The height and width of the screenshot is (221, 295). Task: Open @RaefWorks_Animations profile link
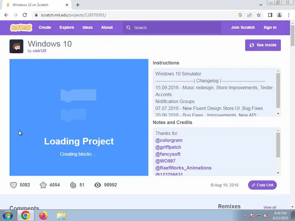(184, 168)
